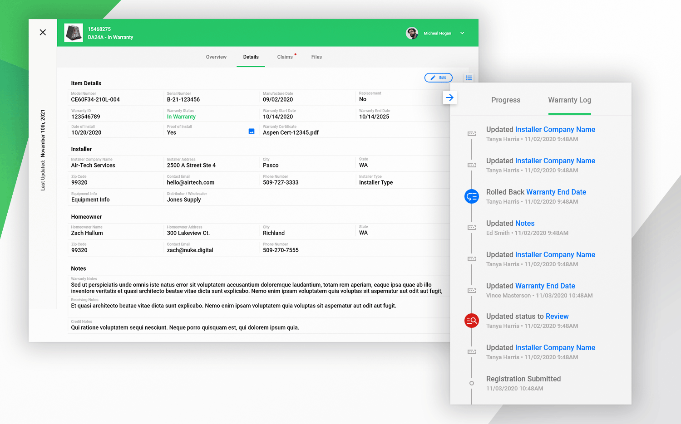This screenshot has width=681, height=424.
Task: Click the hello@airtech.com contact email
Action: coord(191,183)
